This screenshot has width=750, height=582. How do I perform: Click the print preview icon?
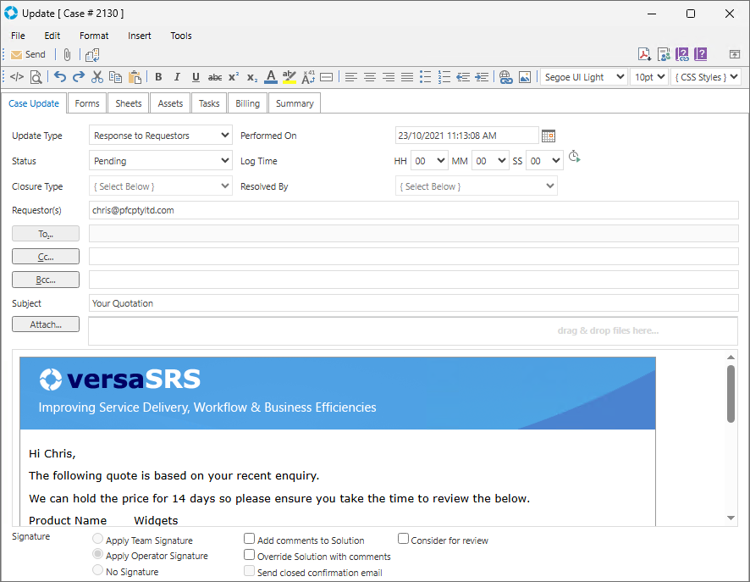tap(36, 76)
